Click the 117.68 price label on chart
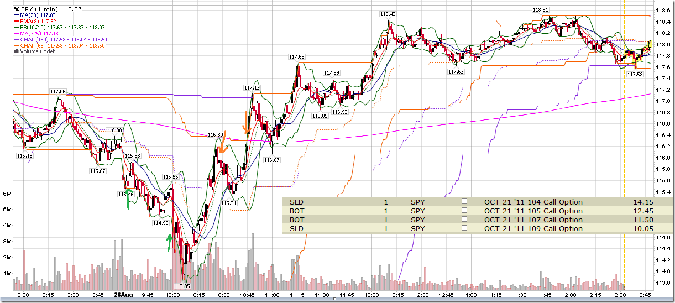Screen dimensions: 675x303 click(x=296, y=56)
